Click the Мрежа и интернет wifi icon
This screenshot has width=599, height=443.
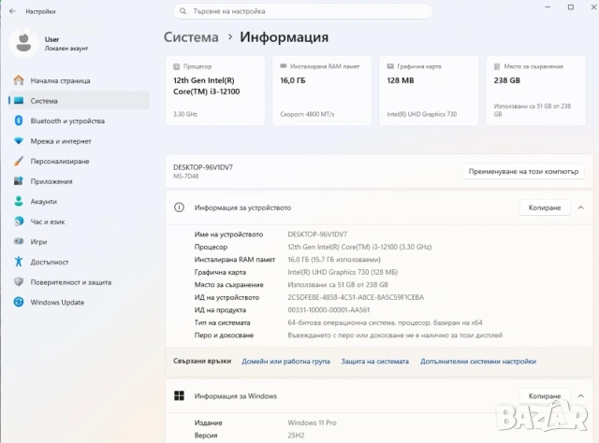(19, 141)
